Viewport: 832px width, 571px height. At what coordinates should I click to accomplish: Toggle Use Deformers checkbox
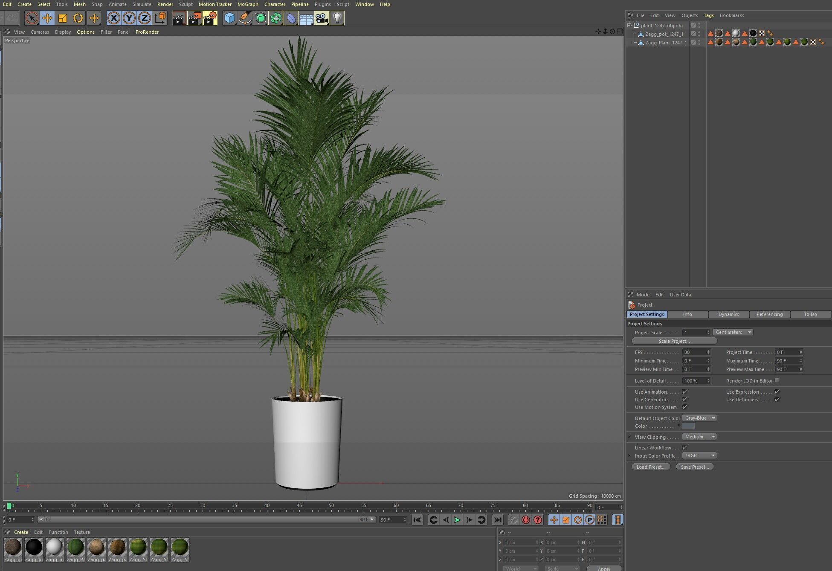(777, 400)
